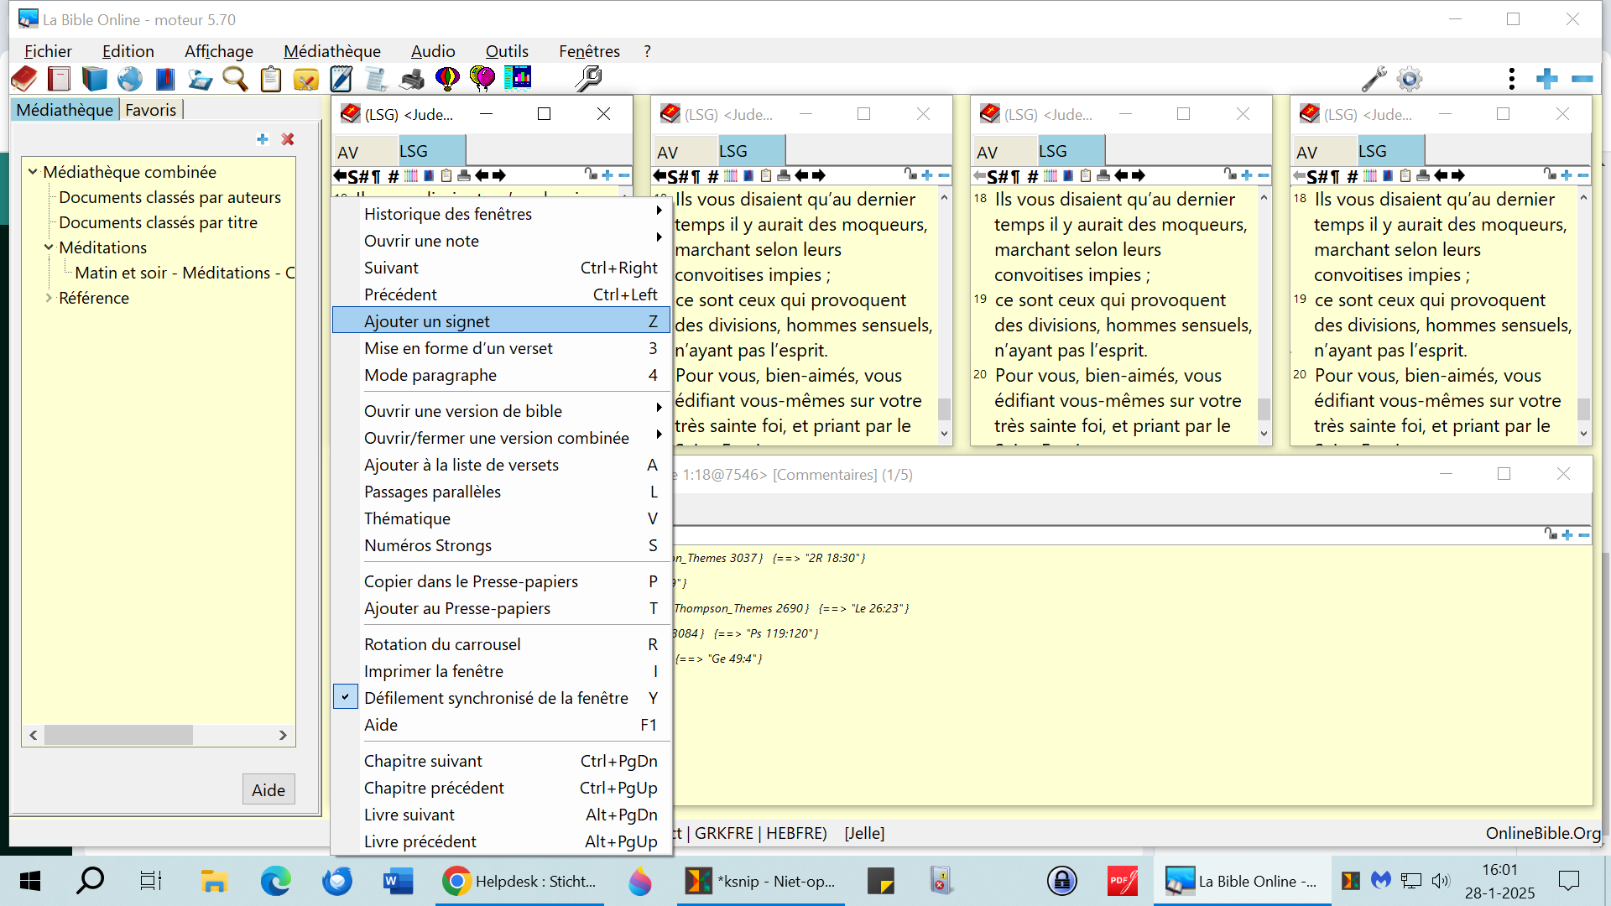Expand the Référence tree node
Image resolution: width=1611 pixels, height=906 pixels.
point(49,298)
